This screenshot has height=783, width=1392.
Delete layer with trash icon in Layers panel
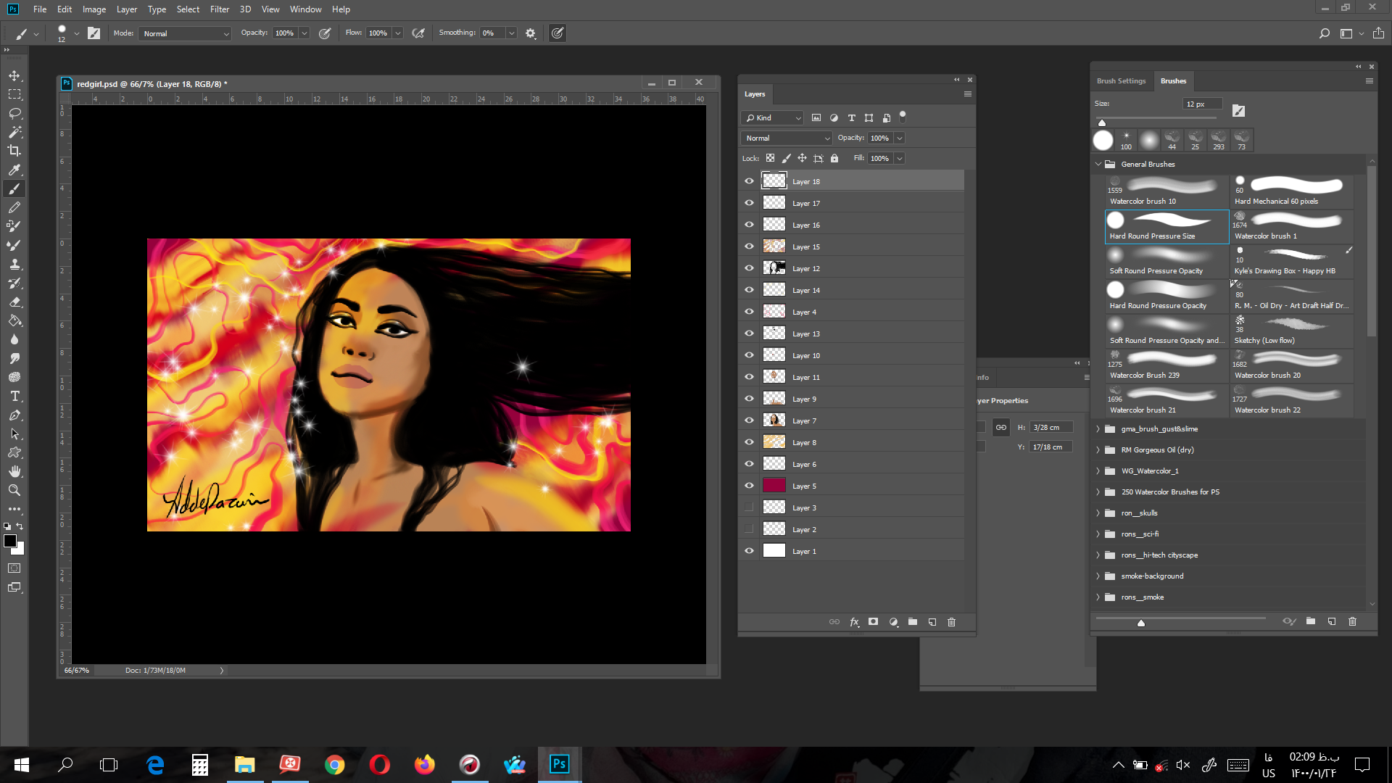pos(952,622)
